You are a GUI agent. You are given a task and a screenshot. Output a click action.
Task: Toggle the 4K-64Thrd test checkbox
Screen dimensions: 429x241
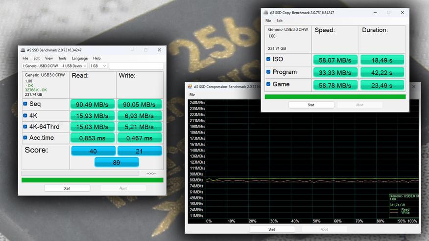coord(25,127)
